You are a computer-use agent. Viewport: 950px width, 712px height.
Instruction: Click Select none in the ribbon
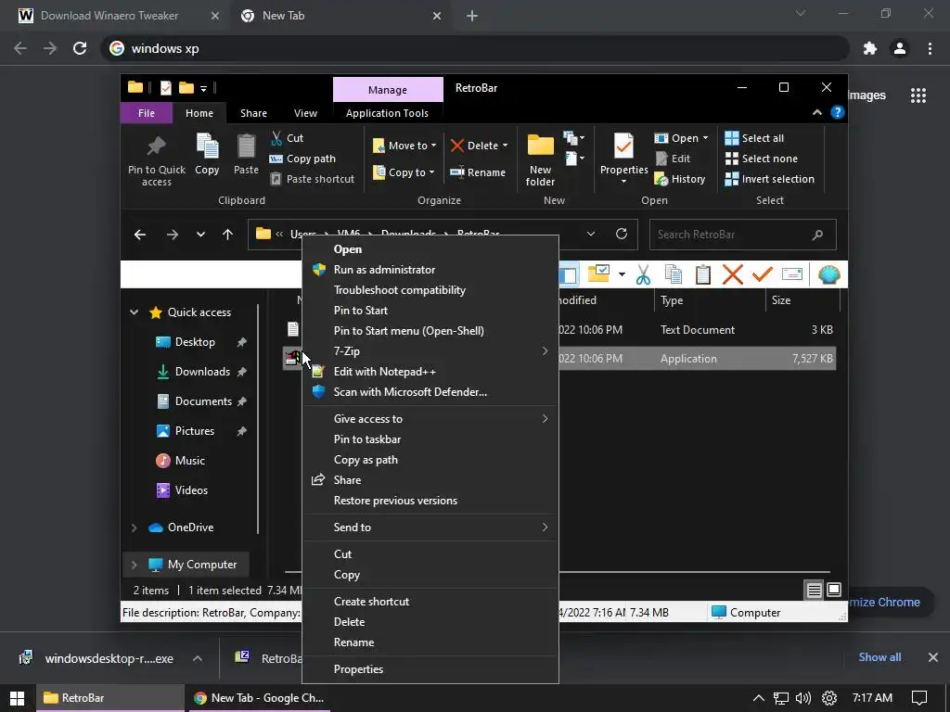tap(761, 159)
